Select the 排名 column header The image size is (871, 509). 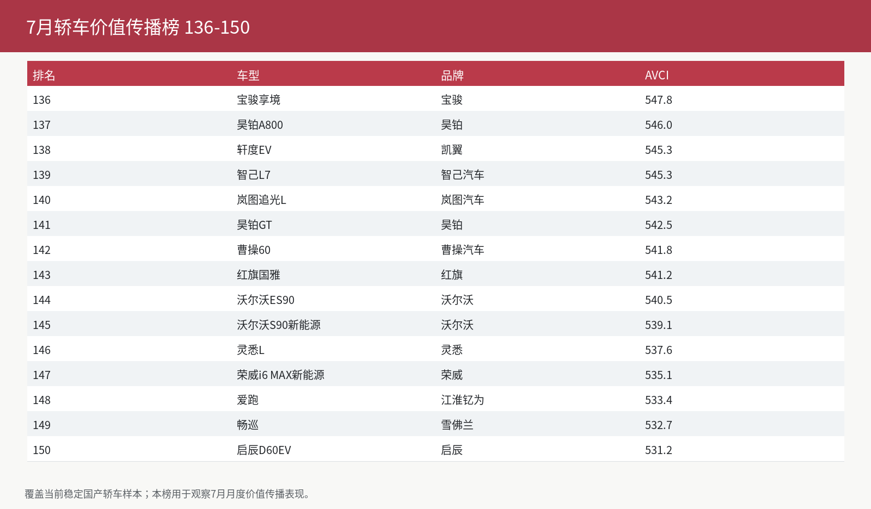(44, 76)
